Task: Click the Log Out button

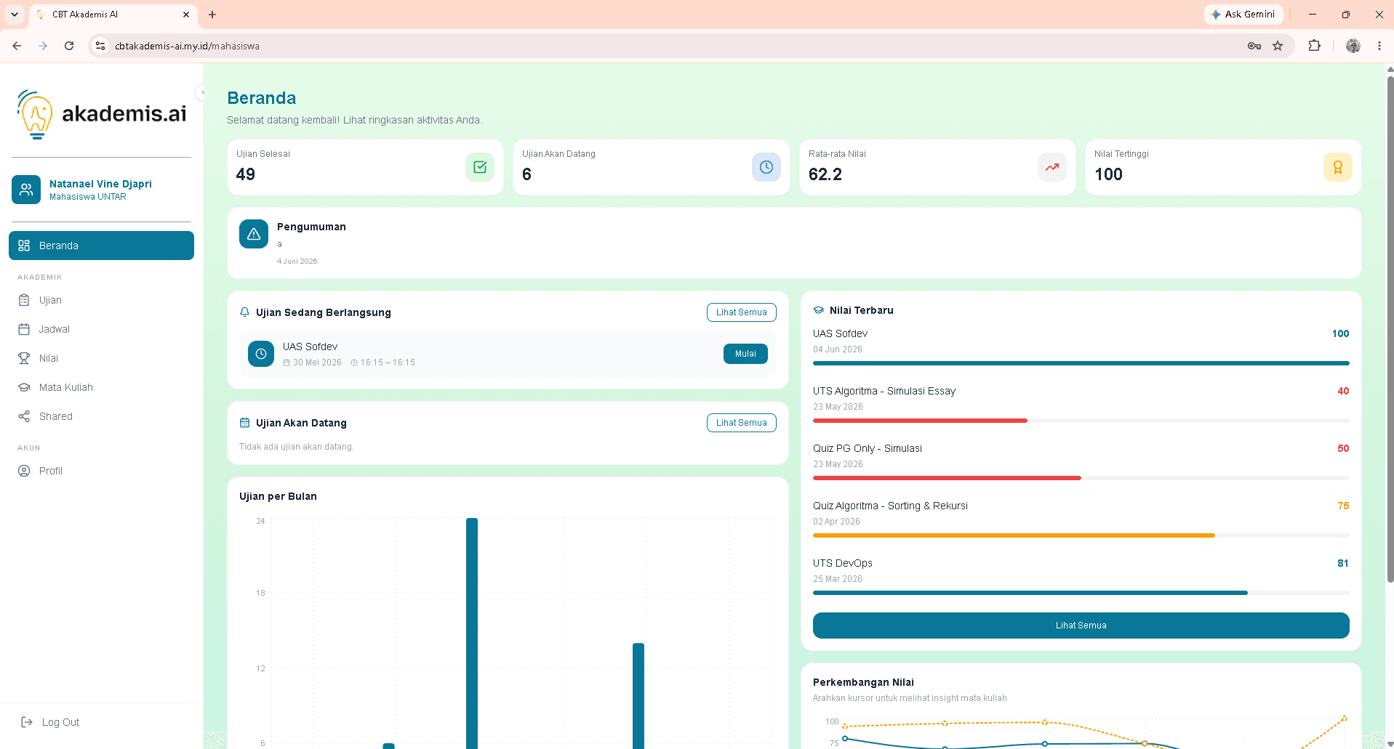Action: pos(50,722)
